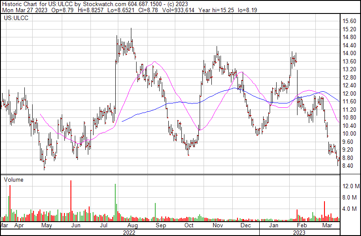This screenshot has width=361, height=236.
Task: Select the 15.60 price axis label
Action: 349,21
